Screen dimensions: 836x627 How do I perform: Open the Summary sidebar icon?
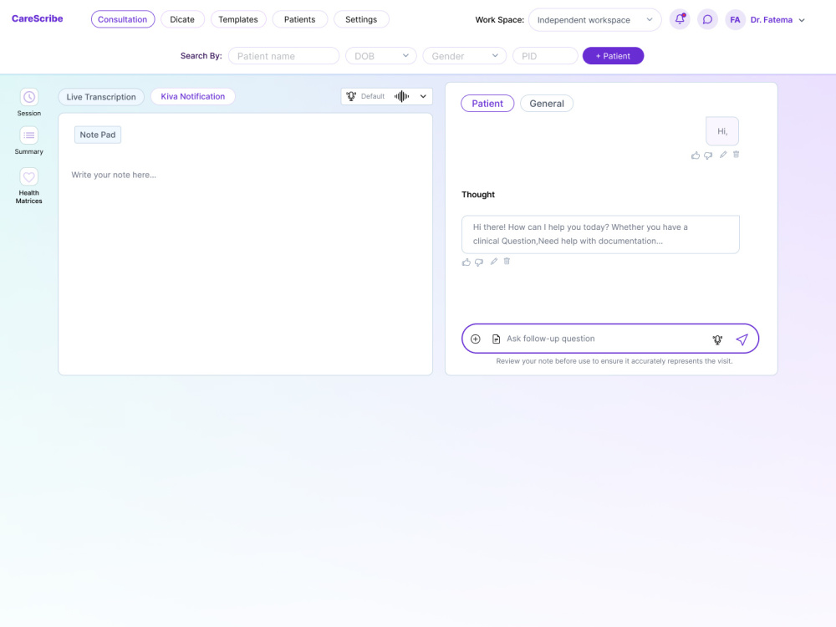click(28, 135)
